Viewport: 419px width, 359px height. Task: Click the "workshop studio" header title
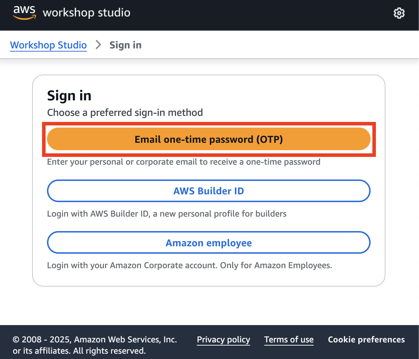[86, 13]
